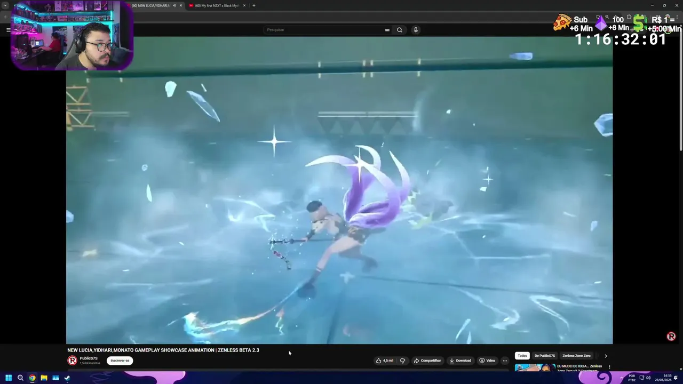Show hidden system tray icons
The width and height of the screenshot is (683, 384).
pyautogui.click(x=622, y=378)
